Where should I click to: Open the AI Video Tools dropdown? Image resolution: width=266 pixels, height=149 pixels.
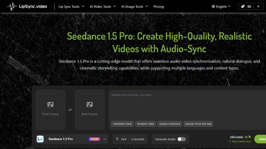pos(102,6)
